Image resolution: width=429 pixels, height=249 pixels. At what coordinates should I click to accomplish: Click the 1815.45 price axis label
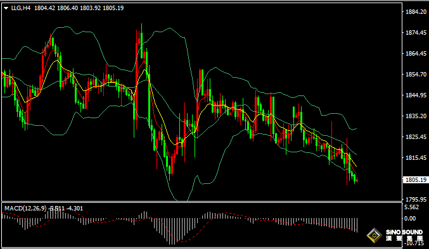(x=416, y=158)
